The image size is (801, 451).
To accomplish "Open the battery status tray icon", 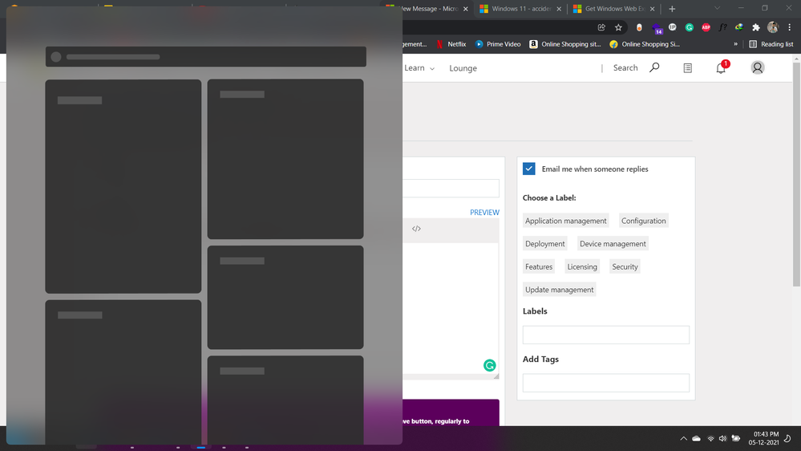I will coord(735,438).
